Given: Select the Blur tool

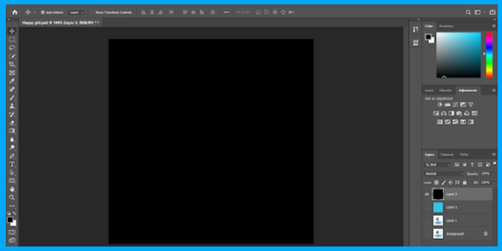Looking at the screenshot, I should pos(12,139).
